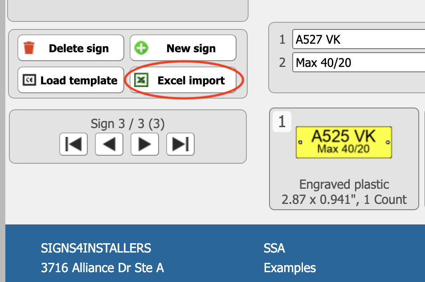Click the CE Load template icon
Image resolution: width=425 pixels, height=282 pixels.
point(29,80)
